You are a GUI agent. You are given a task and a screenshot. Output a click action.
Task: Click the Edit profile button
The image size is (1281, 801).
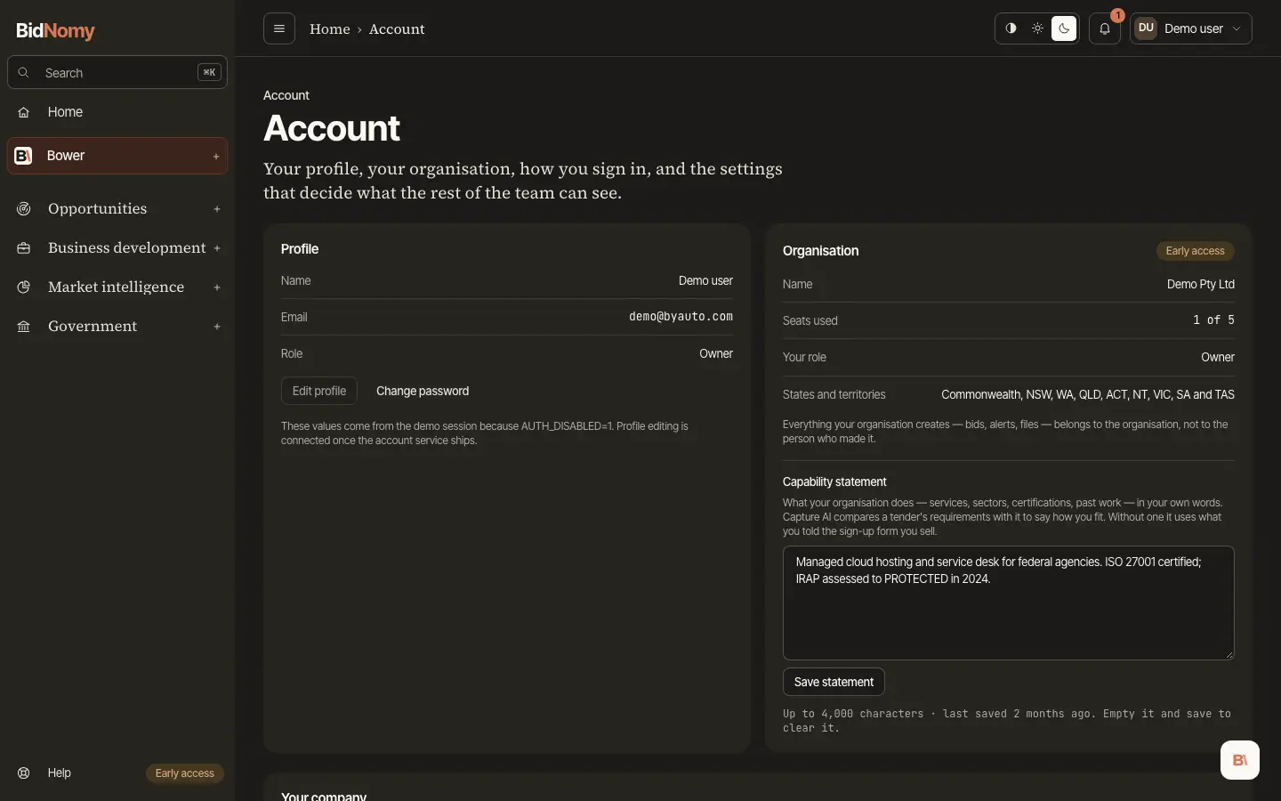coord(319,391)
